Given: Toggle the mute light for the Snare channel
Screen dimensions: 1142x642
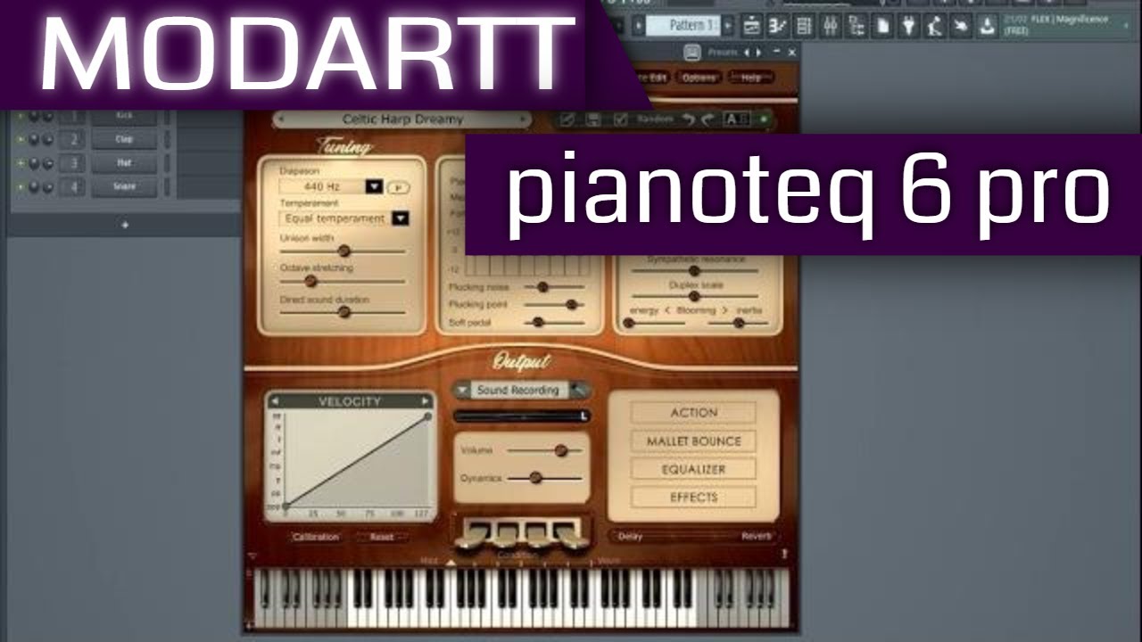Looking at the screenshot, I should (x=21, y=187).
